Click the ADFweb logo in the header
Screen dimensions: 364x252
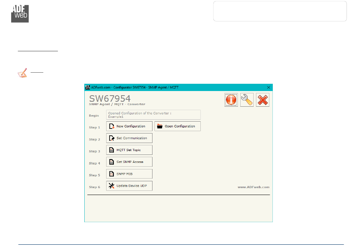click(x=20, y=14)
